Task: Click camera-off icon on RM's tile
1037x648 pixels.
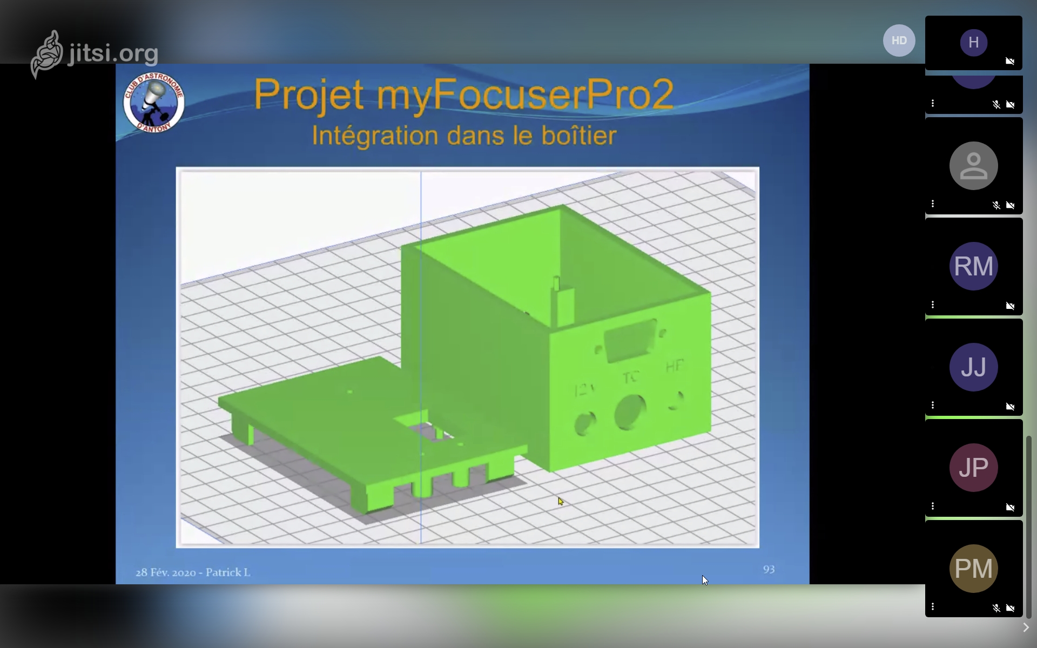Action: [1010, 306]
